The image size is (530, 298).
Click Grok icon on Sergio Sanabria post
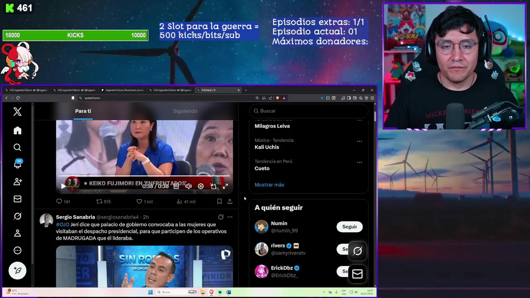coord(221,217)
